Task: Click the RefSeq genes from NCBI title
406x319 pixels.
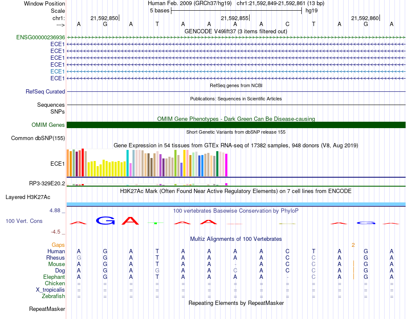Action: point(236,85)
